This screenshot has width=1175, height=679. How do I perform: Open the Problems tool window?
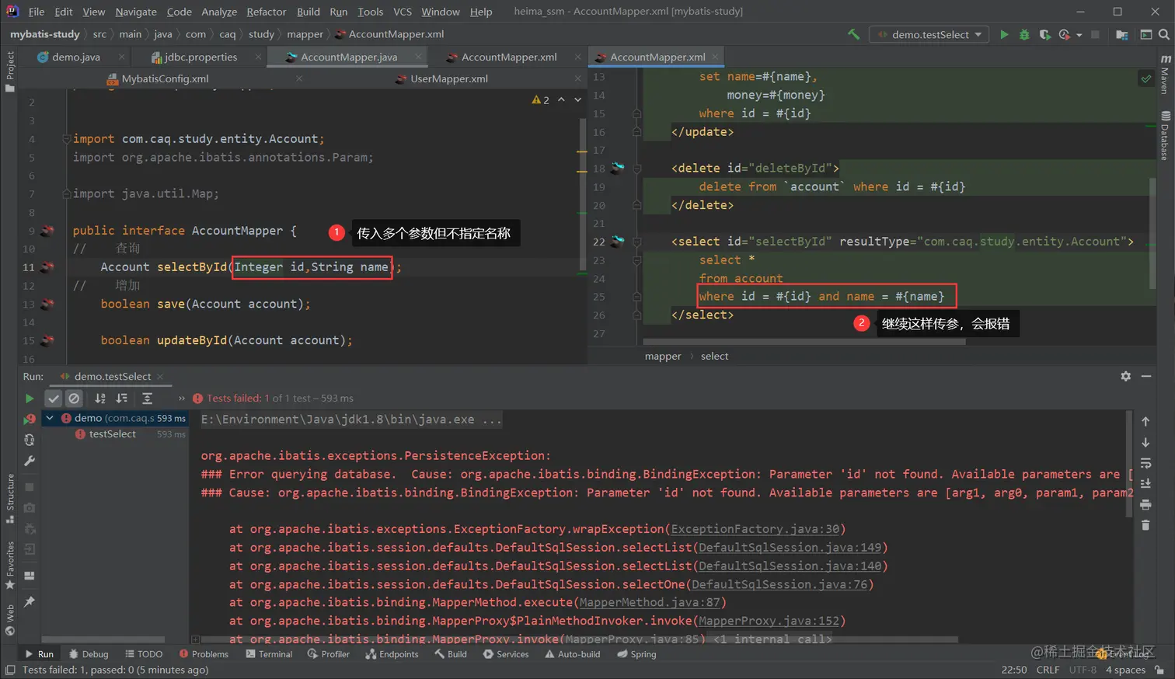204,654
